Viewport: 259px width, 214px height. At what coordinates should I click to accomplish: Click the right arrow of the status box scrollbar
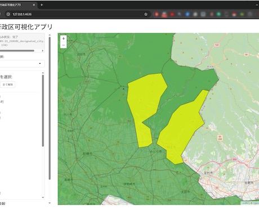click(x=43, y=51)
